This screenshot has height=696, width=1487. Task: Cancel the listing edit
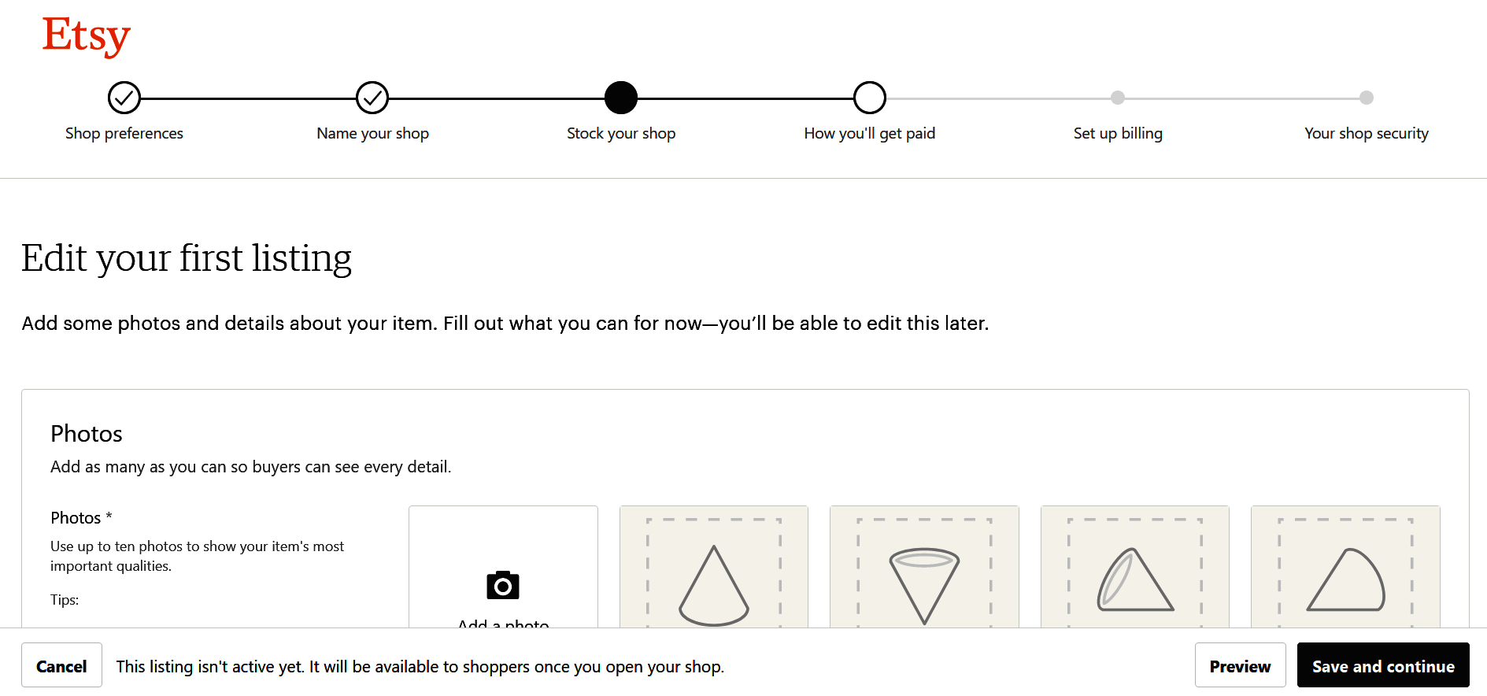[61, 665]
